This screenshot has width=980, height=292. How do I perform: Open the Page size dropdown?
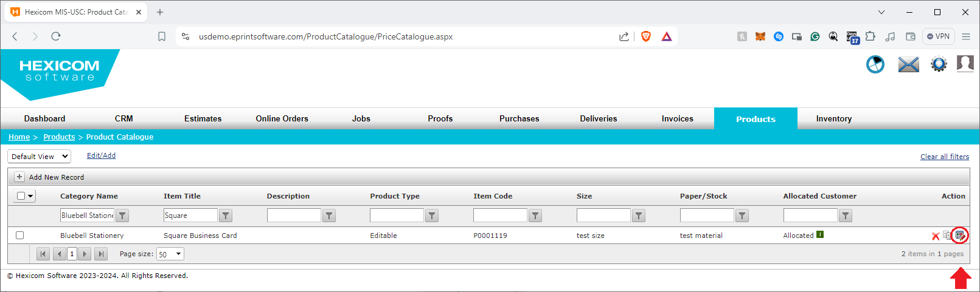click(170, 254)
